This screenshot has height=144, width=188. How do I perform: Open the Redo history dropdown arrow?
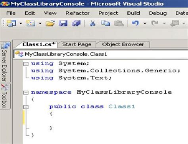164,23
